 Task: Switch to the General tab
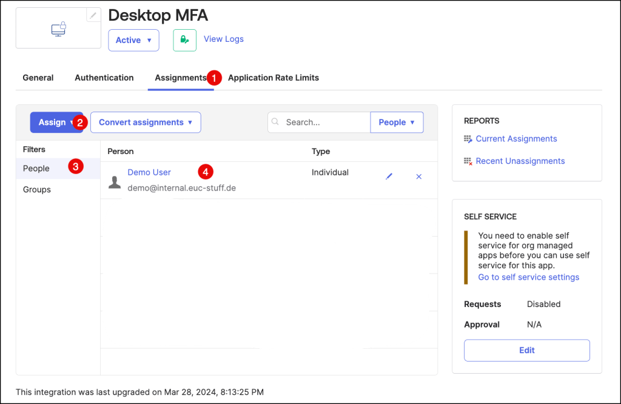(38, 78)
